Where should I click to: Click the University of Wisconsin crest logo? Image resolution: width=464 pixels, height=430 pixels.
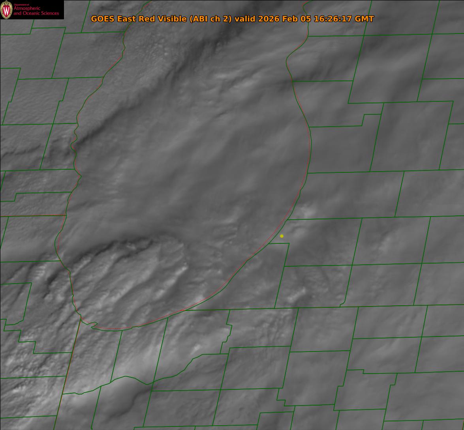(x=6, y=10)
